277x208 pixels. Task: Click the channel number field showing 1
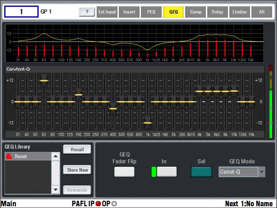(21, 12)
